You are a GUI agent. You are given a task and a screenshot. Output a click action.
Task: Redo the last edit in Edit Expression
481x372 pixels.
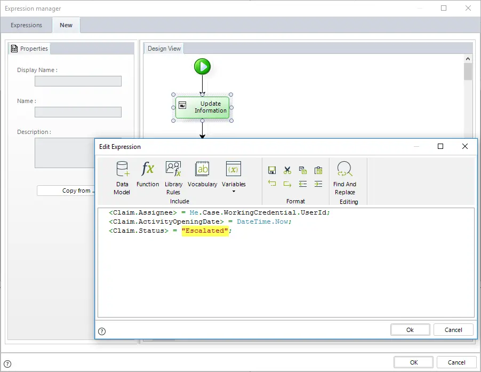tap(287, 184)
